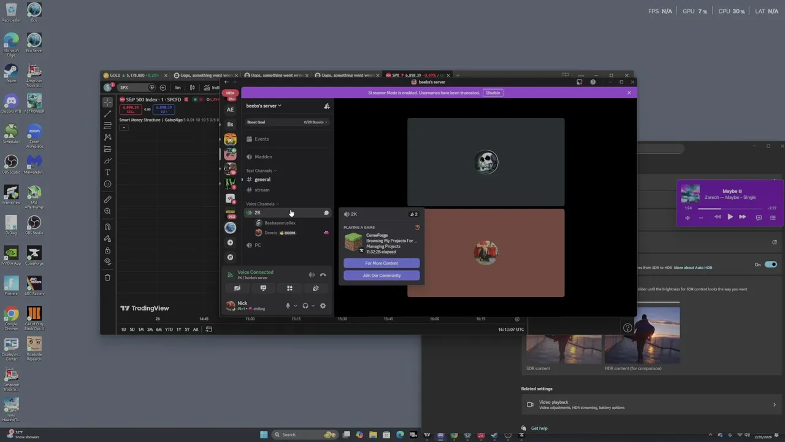Image resolution: width=785 pixels, height=442 pixels.
Task: Mute the microphone in Discord
Action: (288, 306)
